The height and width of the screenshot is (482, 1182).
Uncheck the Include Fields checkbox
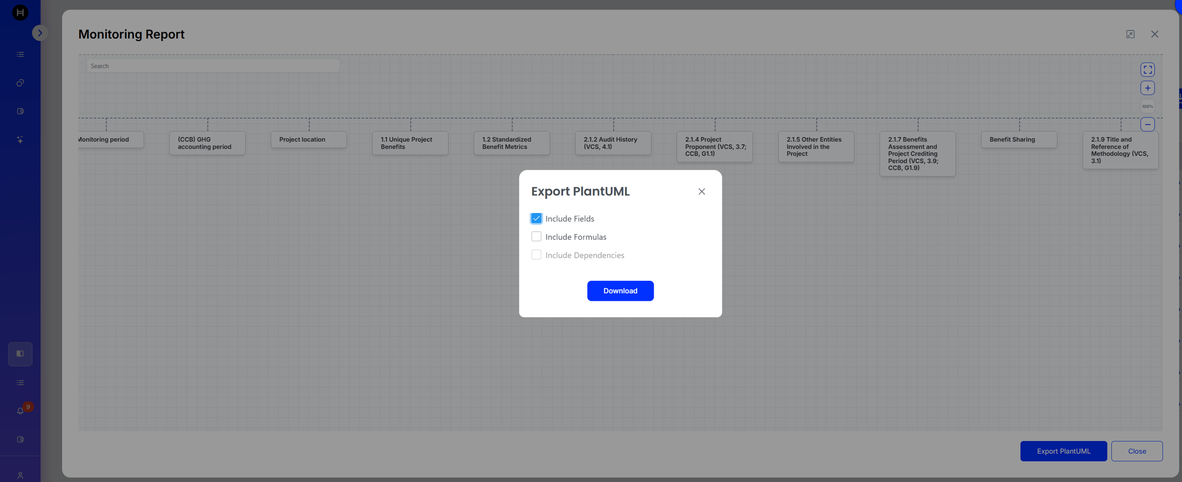point(536,219)
